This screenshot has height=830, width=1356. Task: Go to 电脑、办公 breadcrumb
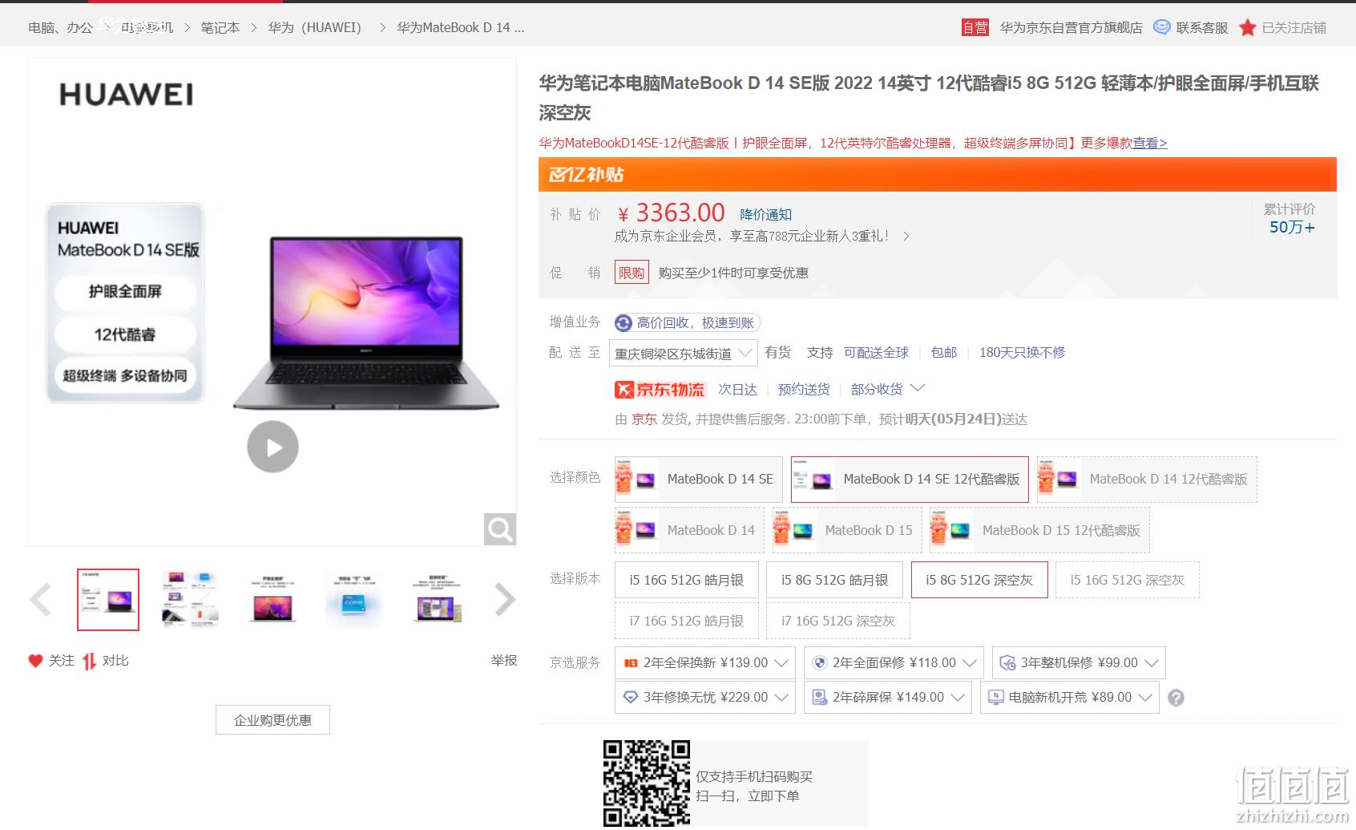[60, 28]
